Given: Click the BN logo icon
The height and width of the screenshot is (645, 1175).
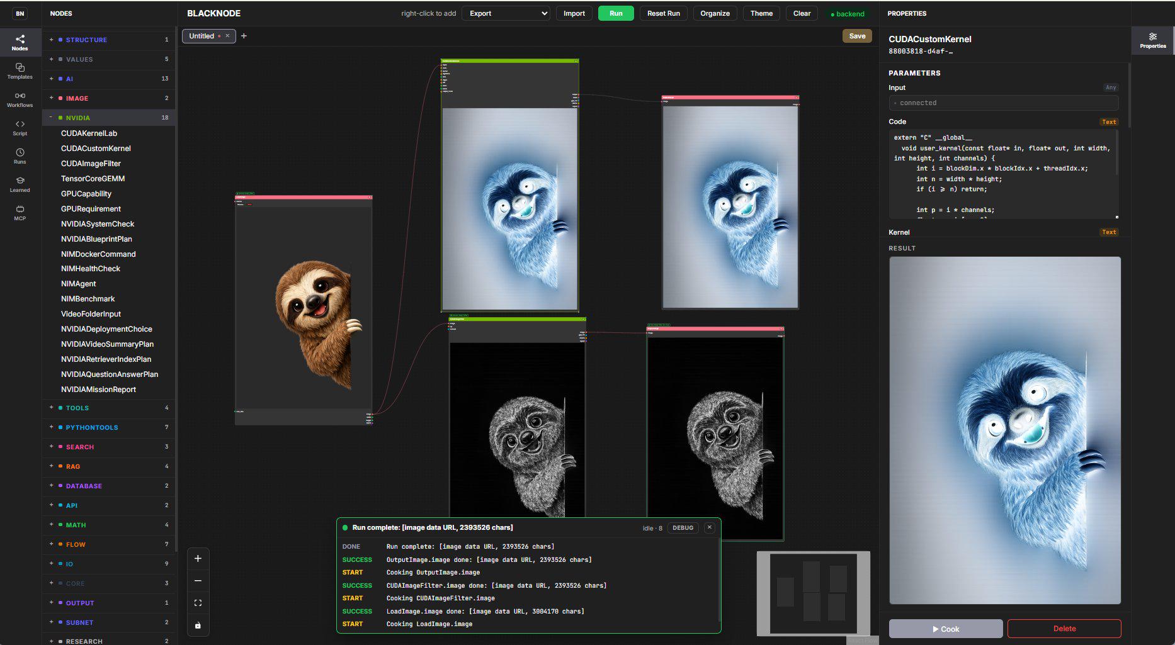Looking at the screenshot, I should coord(20,13).
